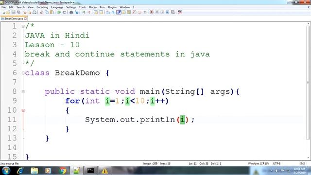Collapse the comment block fold at line 1
Image resolution: width=311 pixels, height=175 pixels.
(x=23, y=26)
